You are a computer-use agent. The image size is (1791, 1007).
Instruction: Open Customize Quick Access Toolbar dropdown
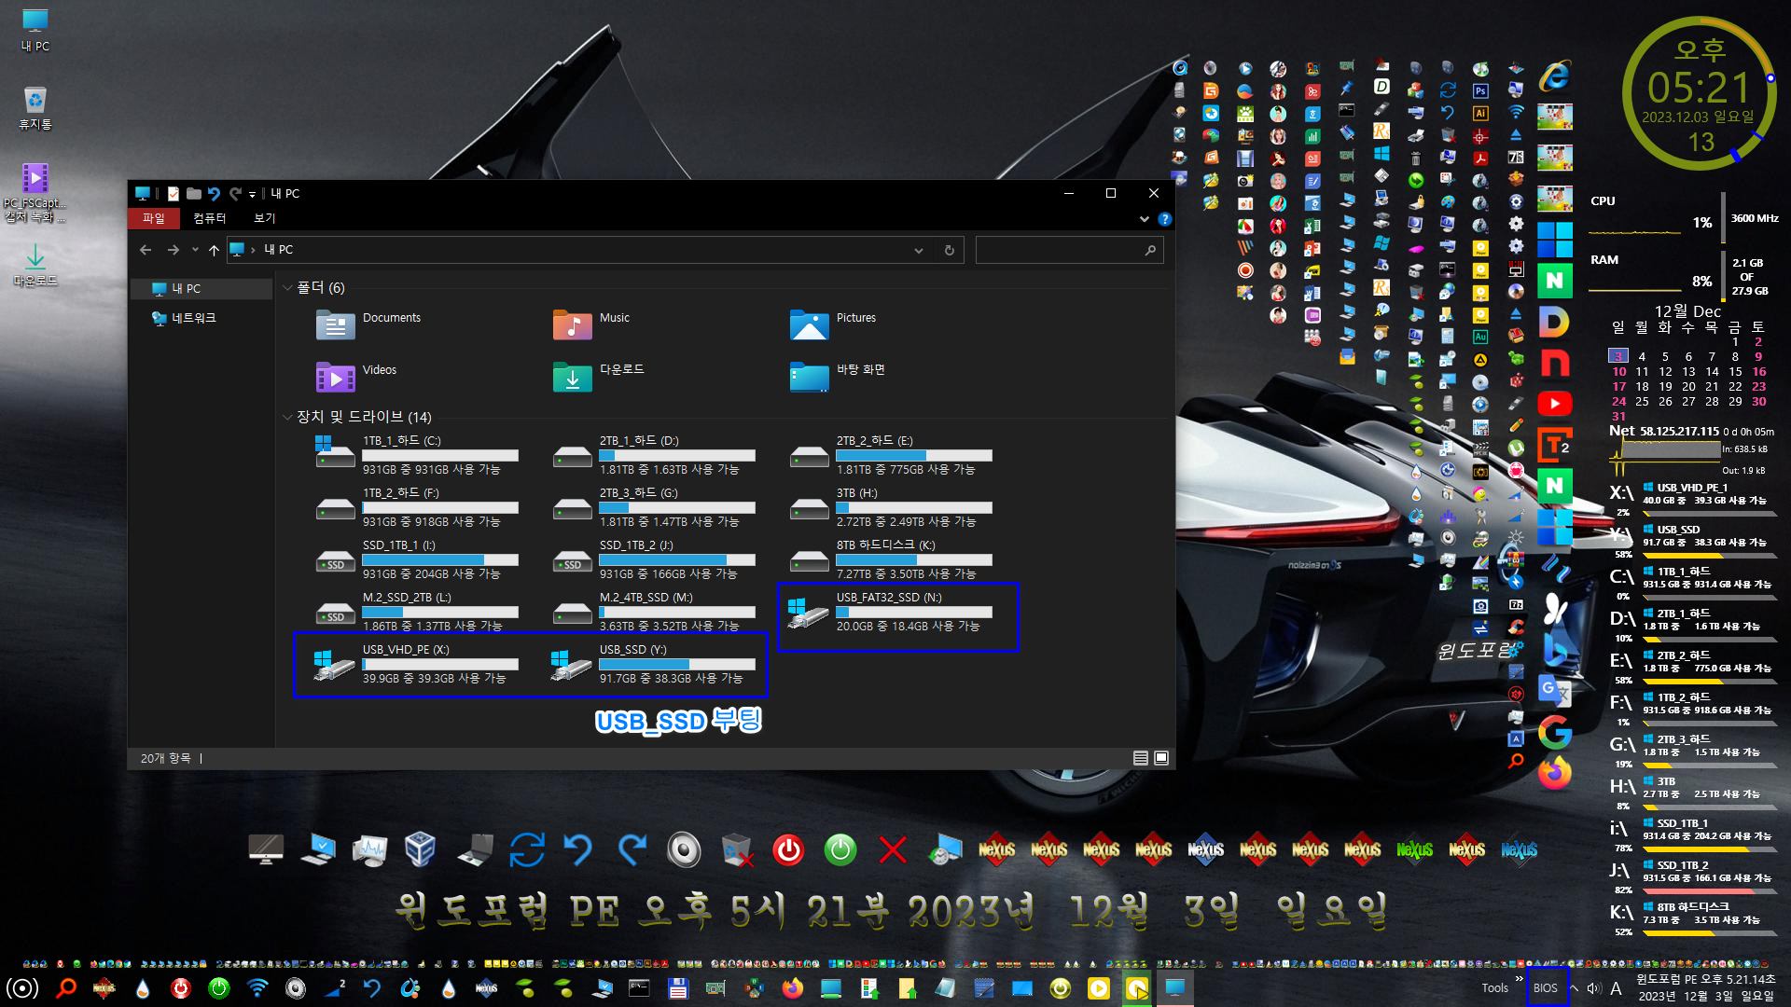point(253,194)
